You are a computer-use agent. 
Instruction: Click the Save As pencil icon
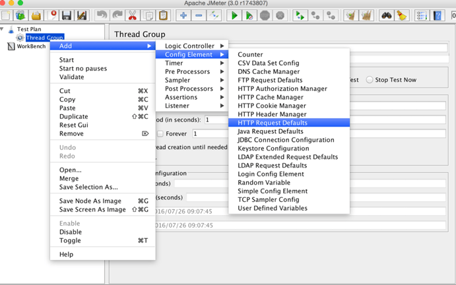[x=82, y=15]
